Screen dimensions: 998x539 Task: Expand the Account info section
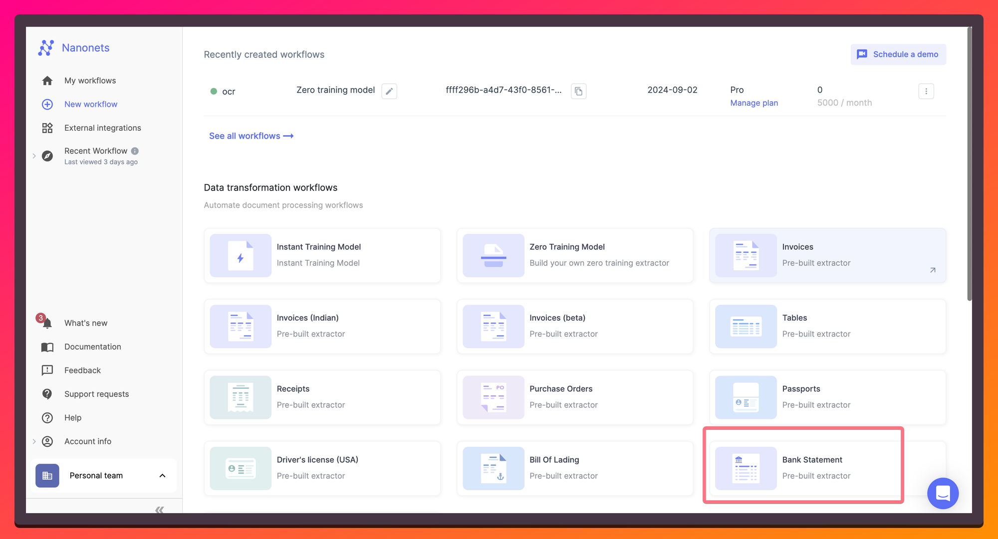coord(34,441)
